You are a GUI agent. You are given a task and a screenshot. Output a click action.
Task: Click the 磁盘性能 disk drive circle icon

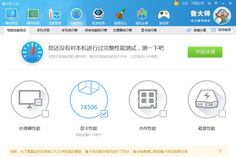[x=207, y=99]
